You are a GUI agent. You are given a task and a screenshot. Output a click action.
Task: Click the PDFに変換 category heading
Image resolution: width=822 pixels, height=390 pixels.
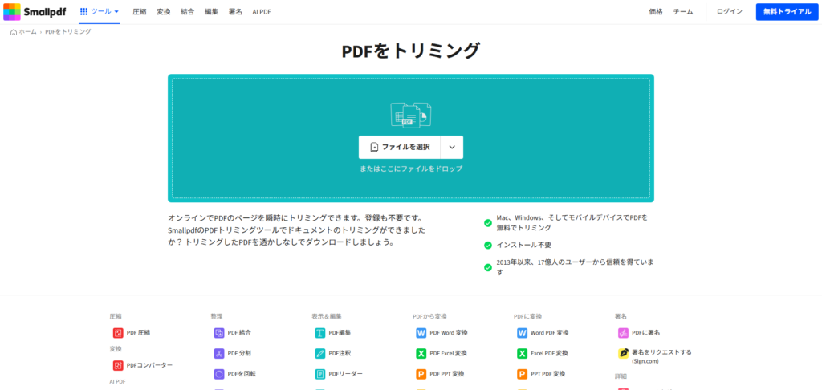pyautogui.click(x=527, y=317)
